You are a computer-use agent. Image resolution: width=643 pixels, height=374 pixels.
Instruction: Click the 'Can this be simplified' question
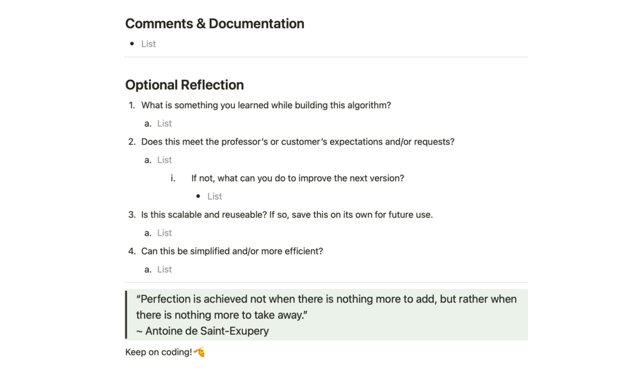click(x=232, y=251)
